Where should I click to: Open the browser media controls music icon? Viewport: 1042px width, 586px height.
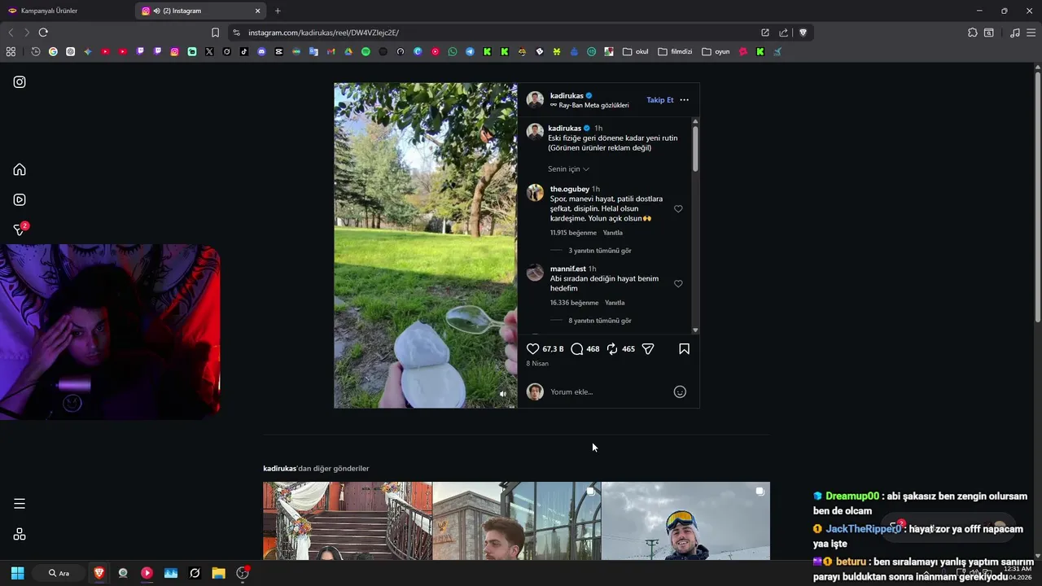(1014, 33)
